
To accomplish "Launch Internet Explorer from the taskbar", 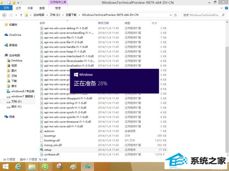I will (x=18, y=166).
